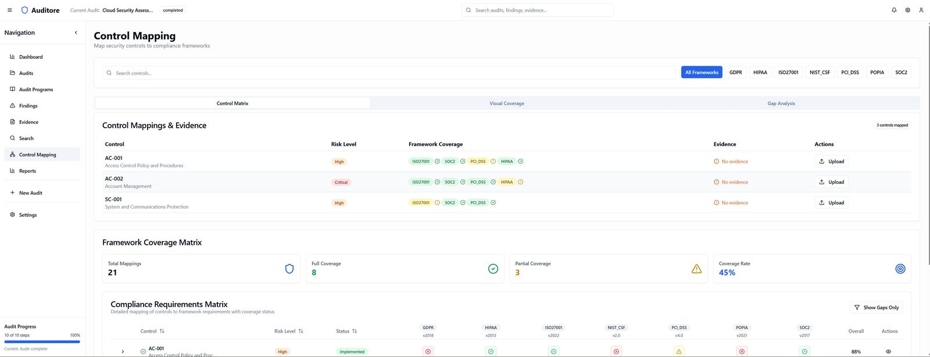Click the Partial Coverage warning triangle

[696, 269]
